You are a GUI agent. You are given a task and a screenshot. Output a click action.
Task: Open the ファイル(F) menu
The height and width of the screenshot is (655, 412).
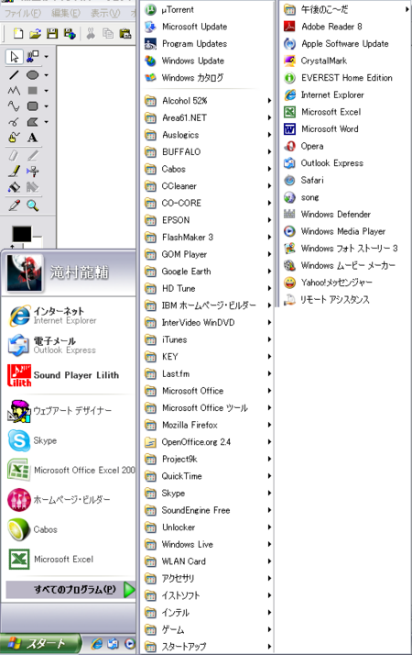coord(23,14)
